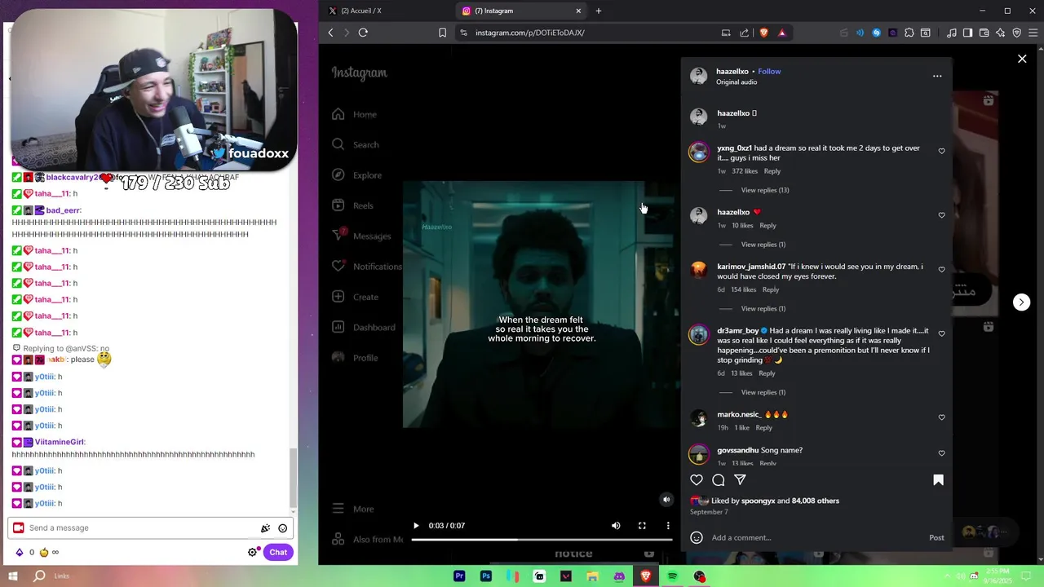Open the post options three-dot menu
The image size is (1044, 587).
pos(937,76)
